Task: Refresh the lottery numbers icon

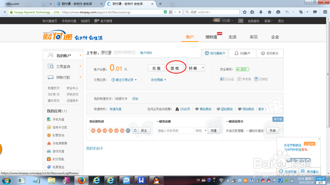Action: coord(135,131)
